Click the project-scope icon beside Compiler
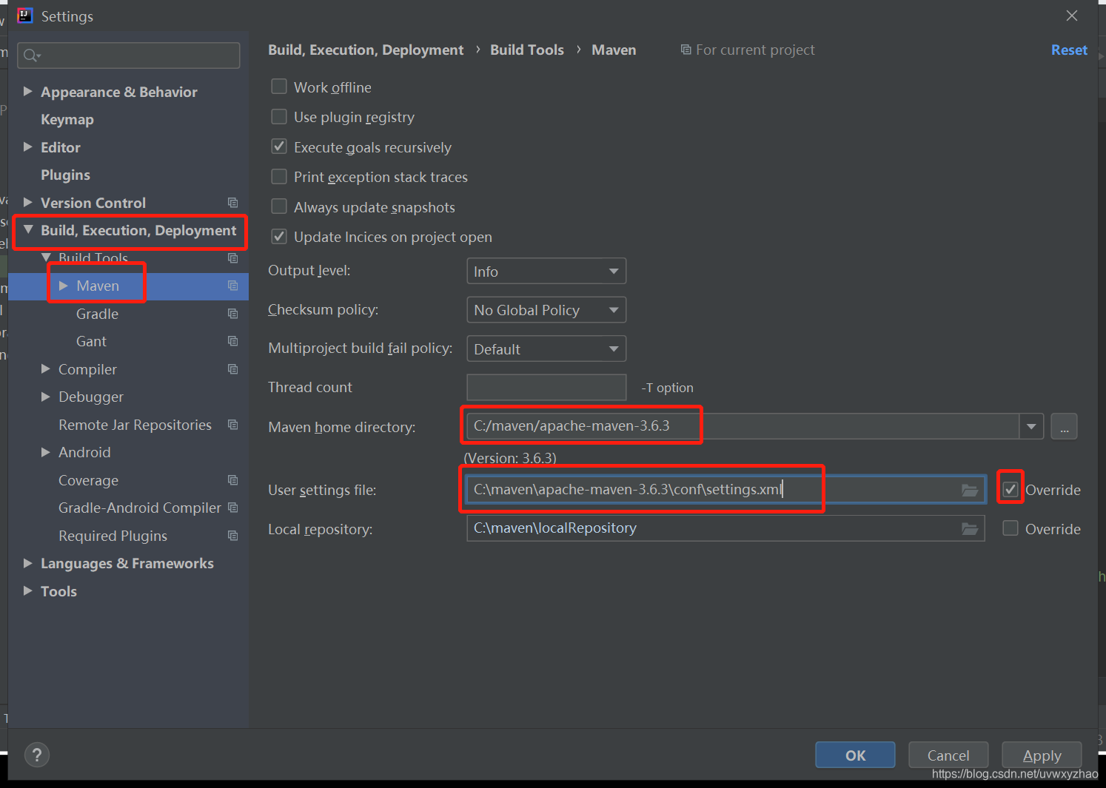This screenshot has width=1106, height=788. click(232, 369)
